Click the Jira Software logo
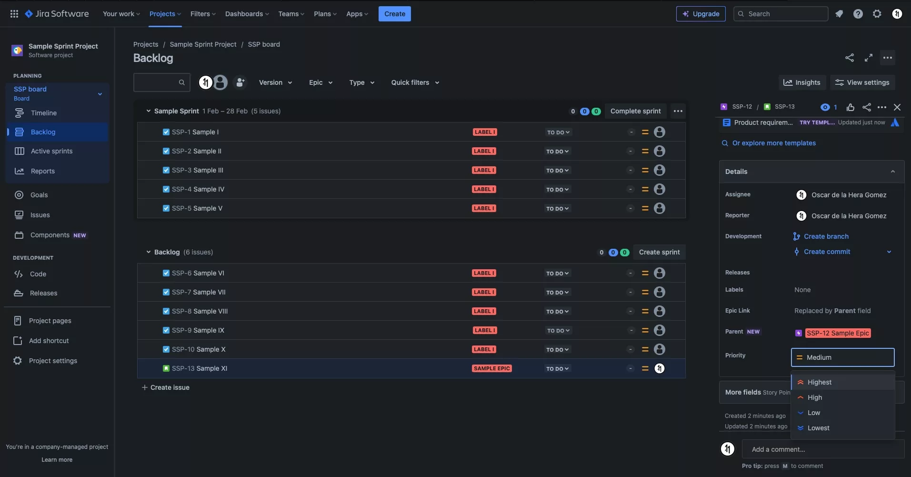The image size is (911, 477). (57, 14)
